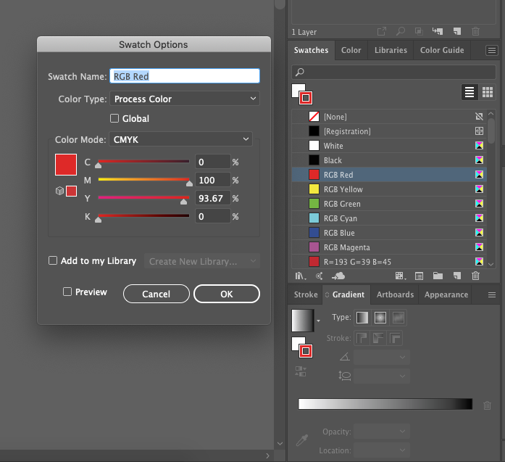Image resolution: width=505 pixels, height=462 pixels.
Task: Click Swatches search field
Action: pos(393,72)
